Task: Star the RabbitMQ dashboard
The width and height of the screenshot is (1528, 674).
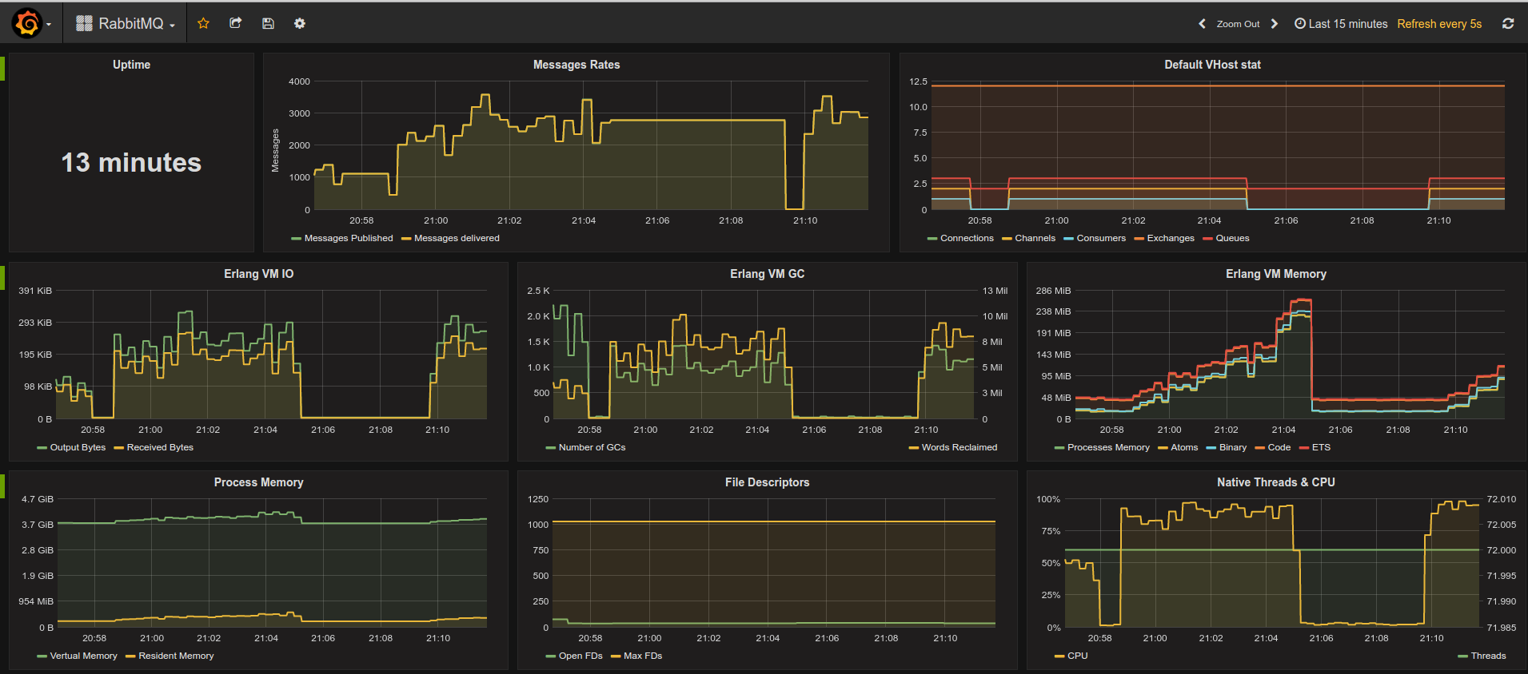Action: point(203,24)
